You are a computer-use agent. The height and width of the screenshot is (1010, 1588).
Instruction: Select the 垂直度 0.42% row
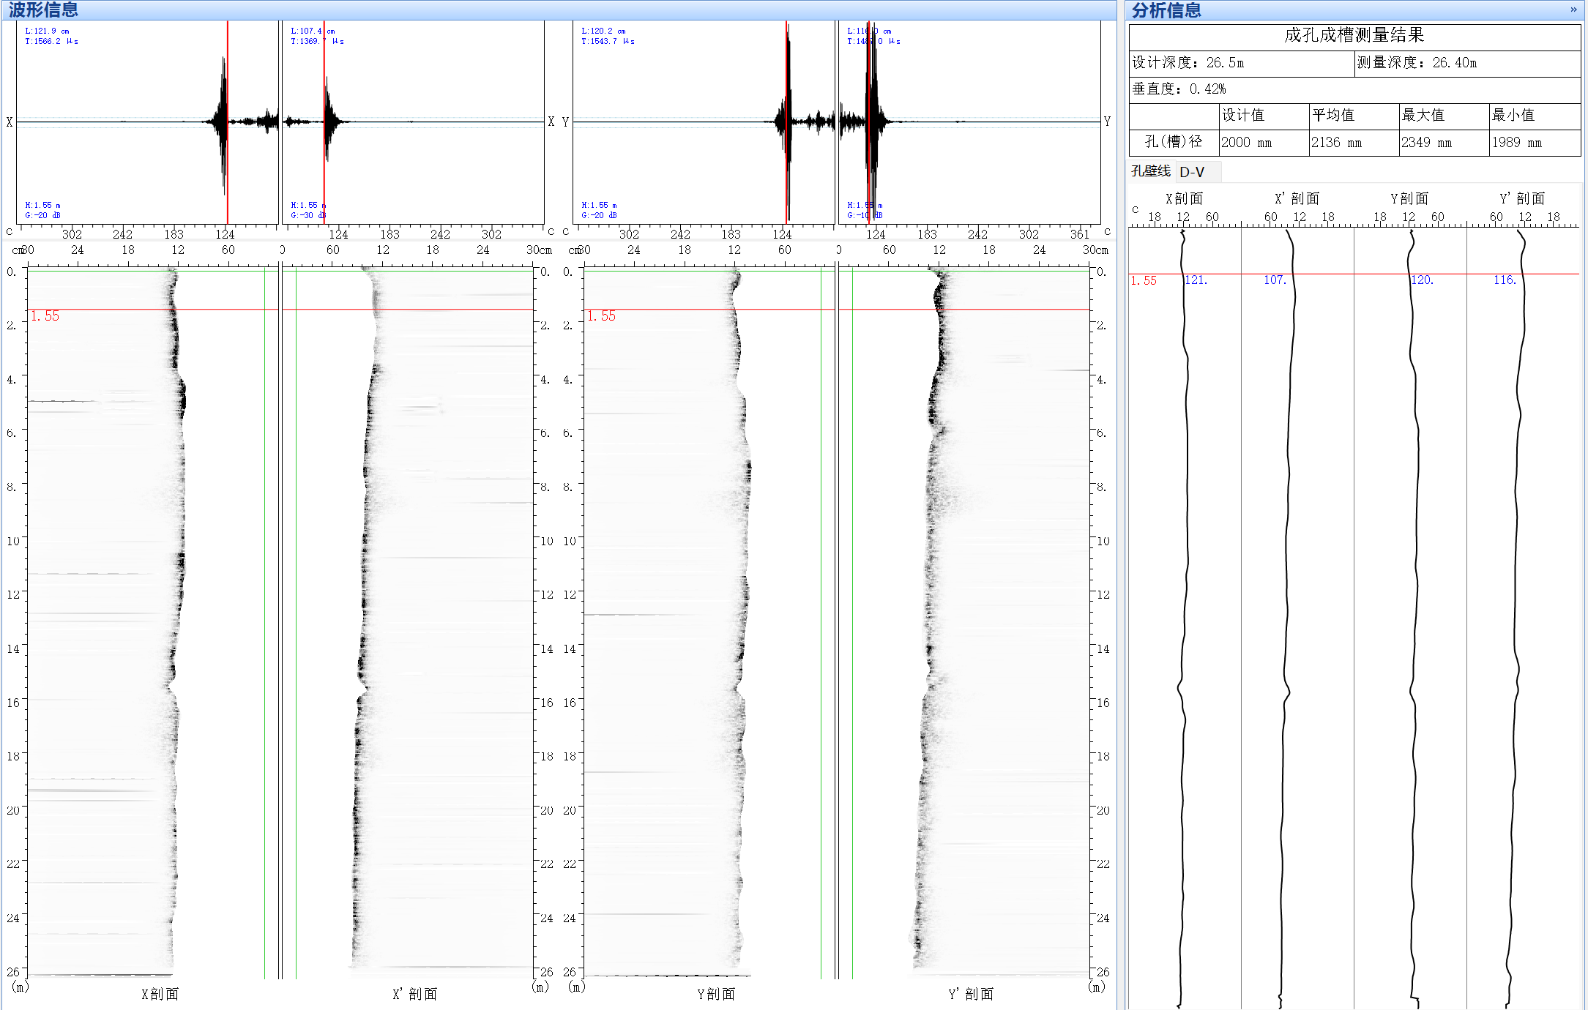pos(1354,89)
